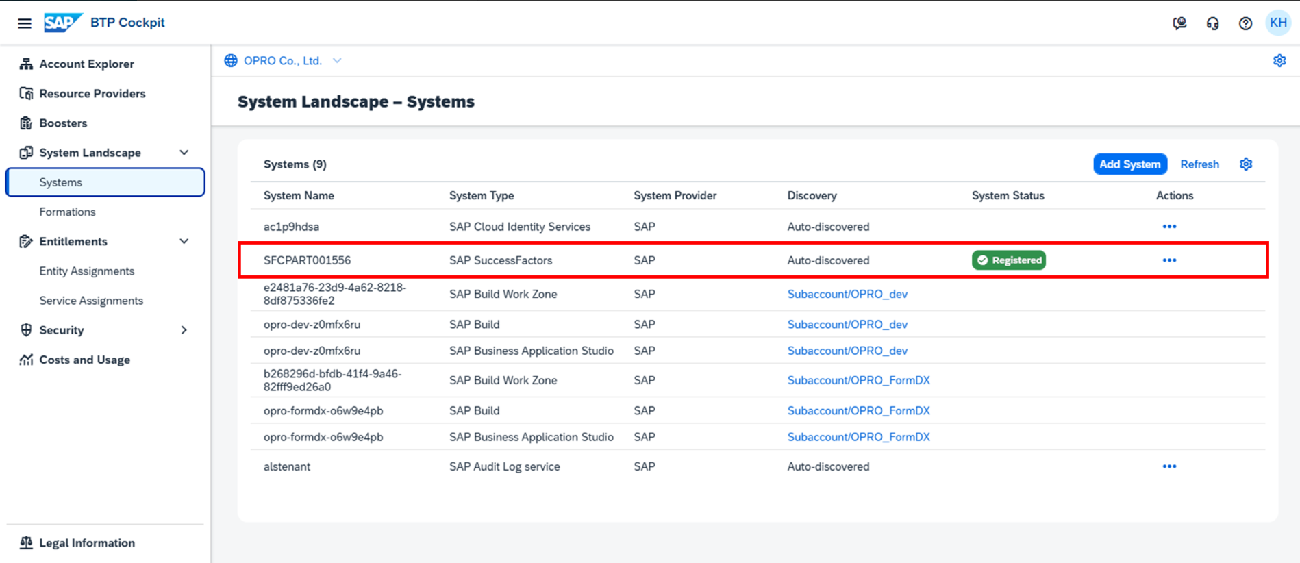Click the System Name column header
Screen dimensions: 1300x563
tap(299, 196)
